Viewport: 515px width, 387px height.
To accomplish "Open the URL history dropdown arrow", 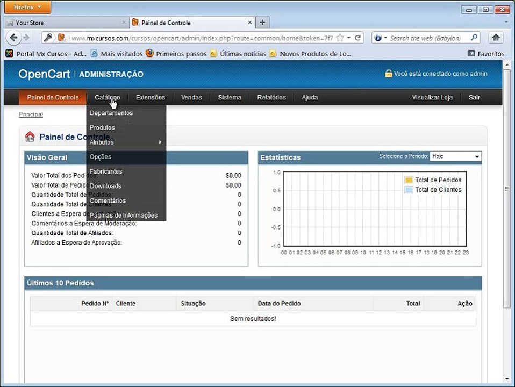I will [x=348, y=38].
